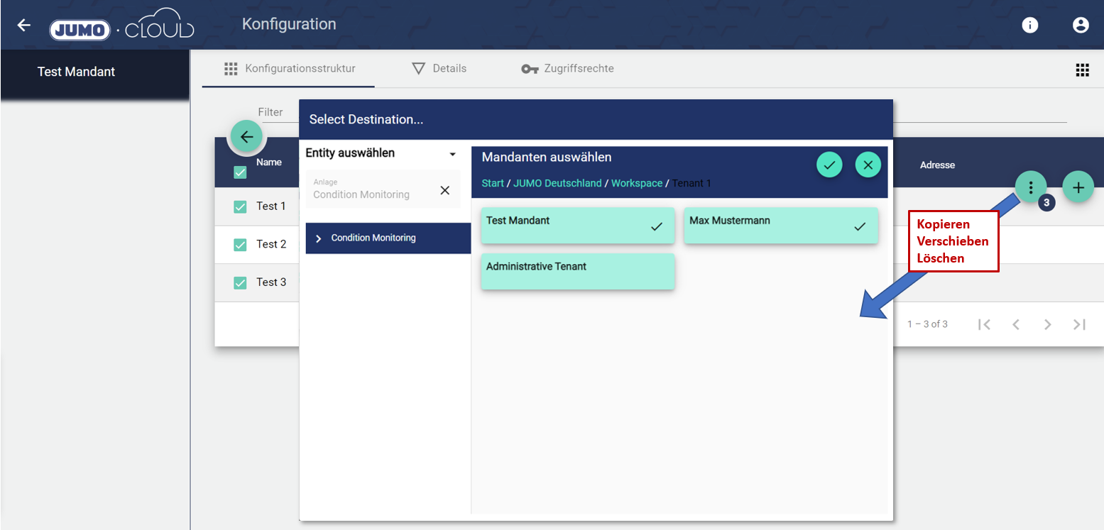Click the info icon in header

coord(1029,25)
